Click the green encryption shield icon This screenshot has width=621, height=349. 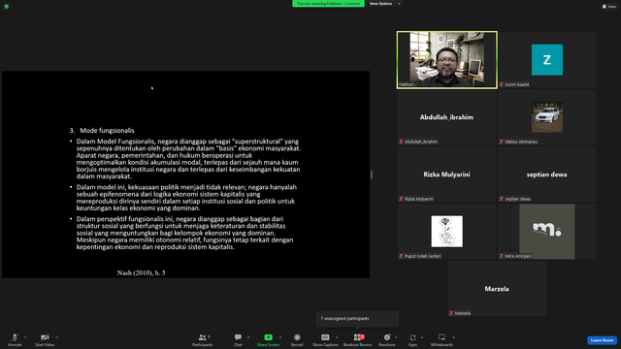(x=7, y=7)
